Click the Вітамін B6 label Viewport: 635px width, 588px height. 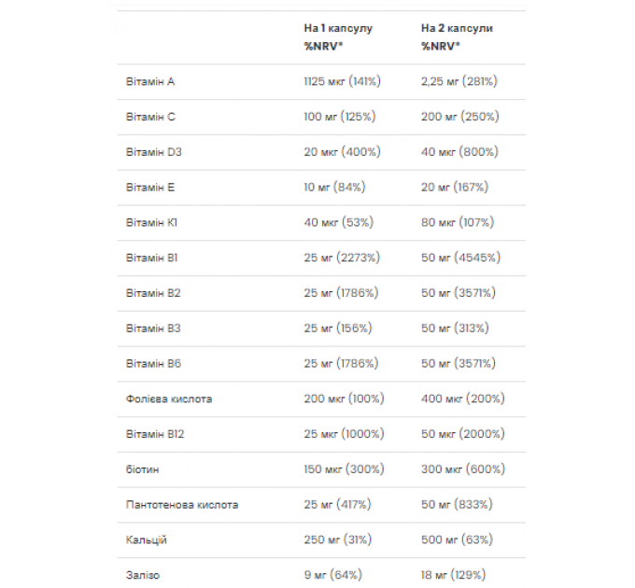(x=153, y=363)
